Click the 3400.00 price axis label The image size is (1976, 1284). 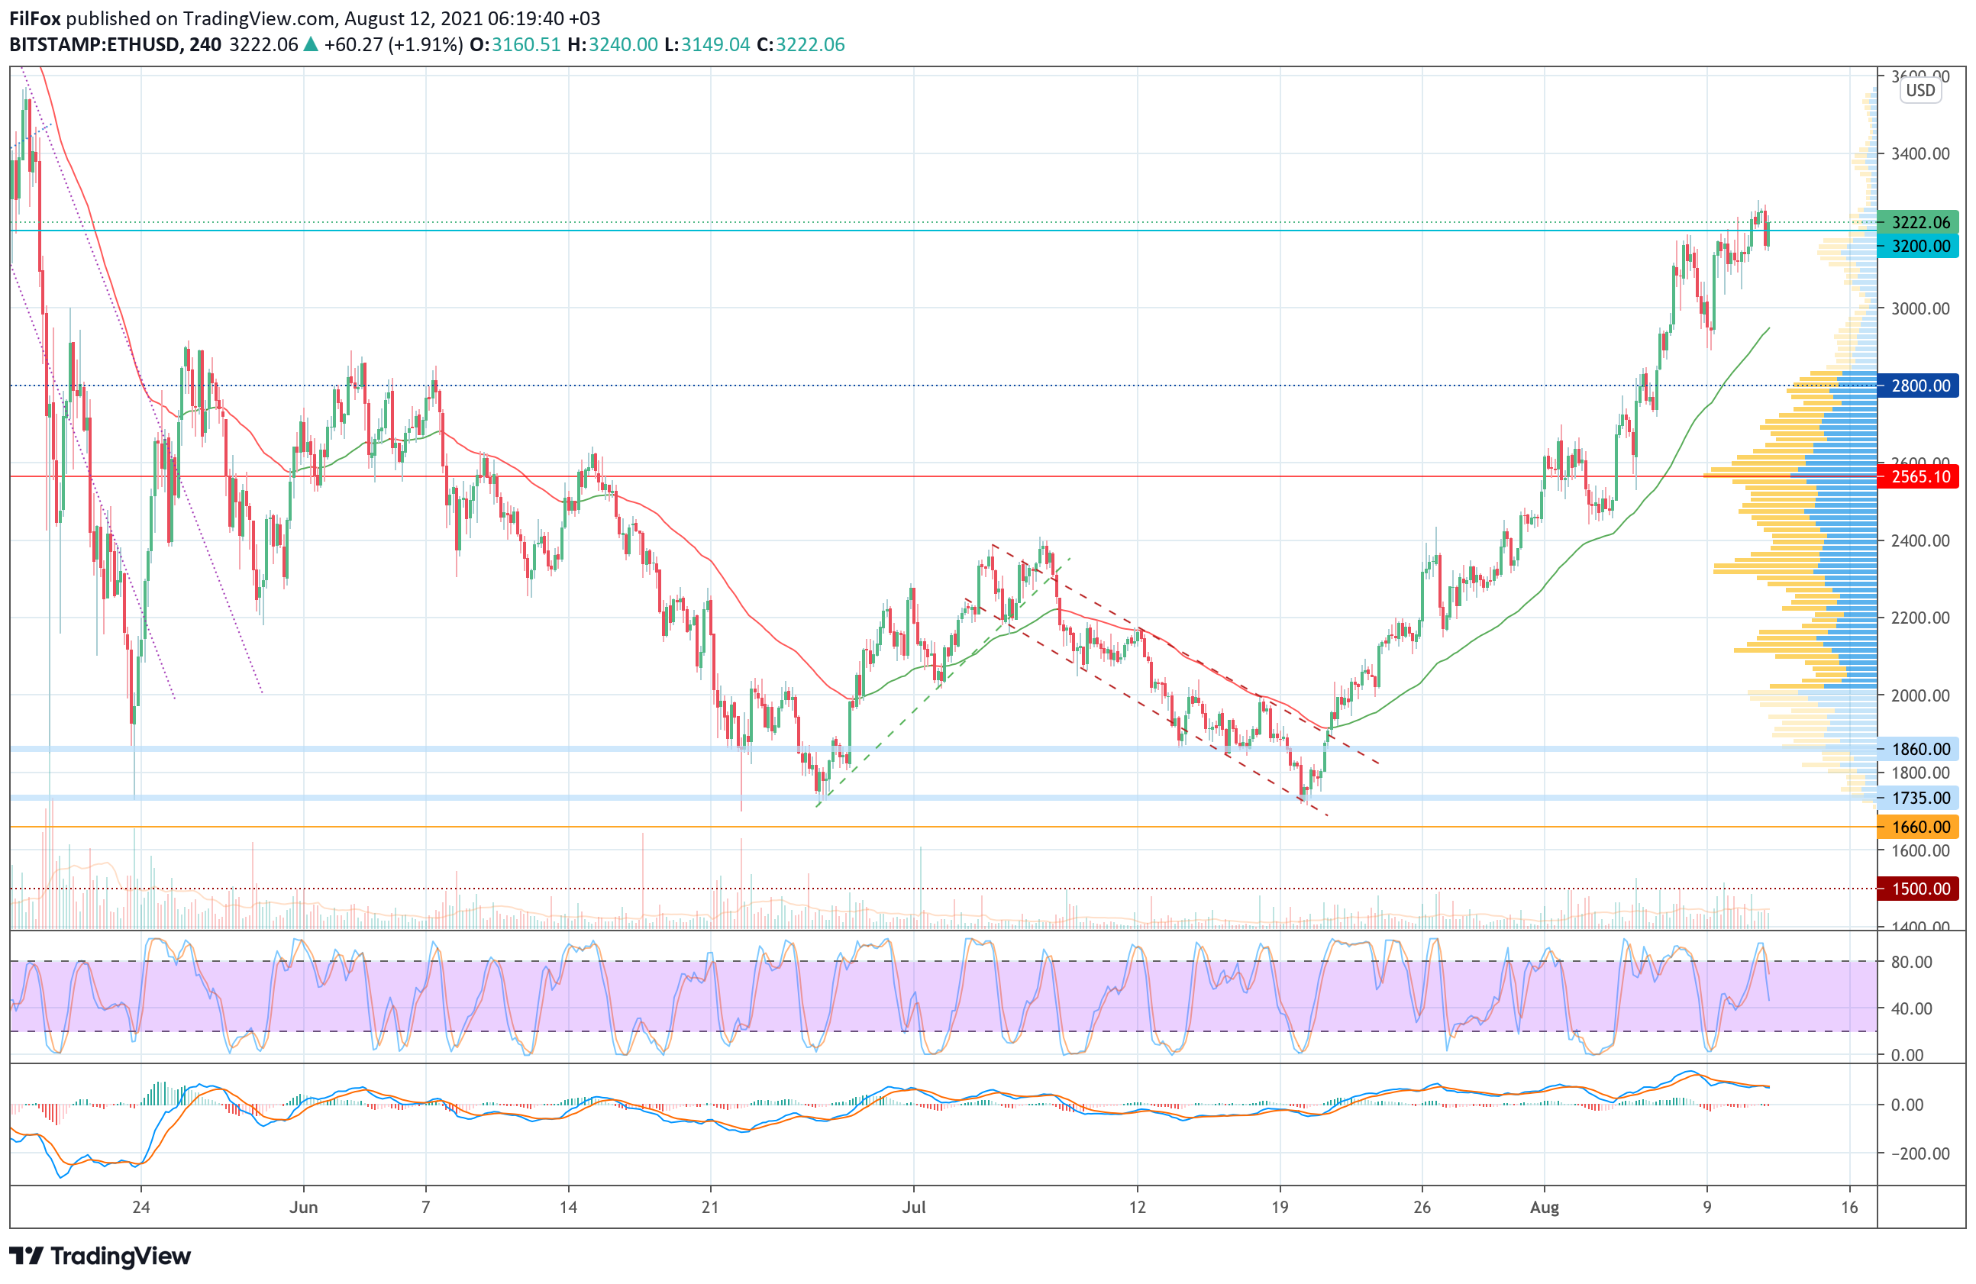pyautogui.click(x=1919, y=153)
